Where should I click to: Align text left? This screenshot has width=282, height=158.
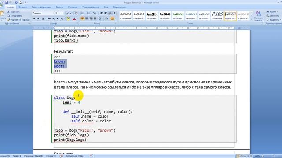pyautogui.click(x=82, y=18)
